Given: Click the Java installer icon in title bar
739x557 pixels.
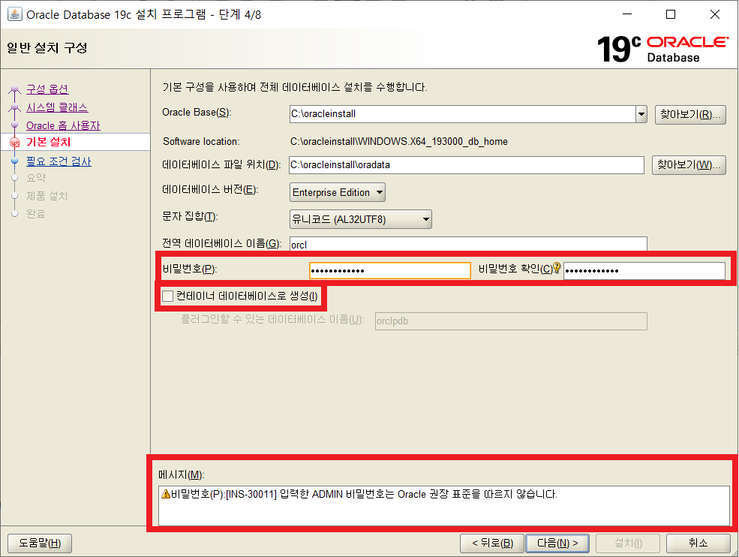Looking at the screenshot, I should click(x=14, y=14).
